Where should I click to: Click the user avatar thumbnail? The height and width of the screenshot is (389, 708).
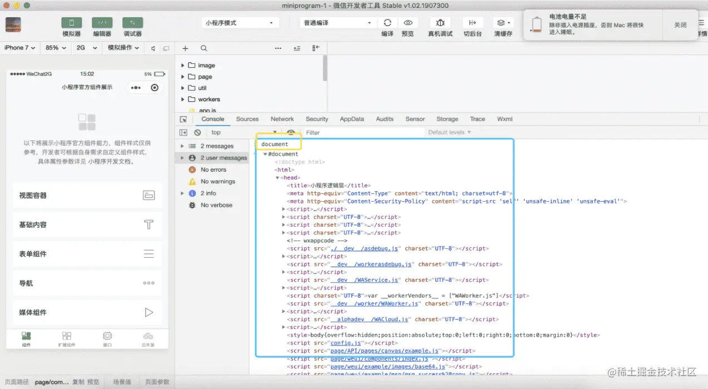[x=13, y=24]
